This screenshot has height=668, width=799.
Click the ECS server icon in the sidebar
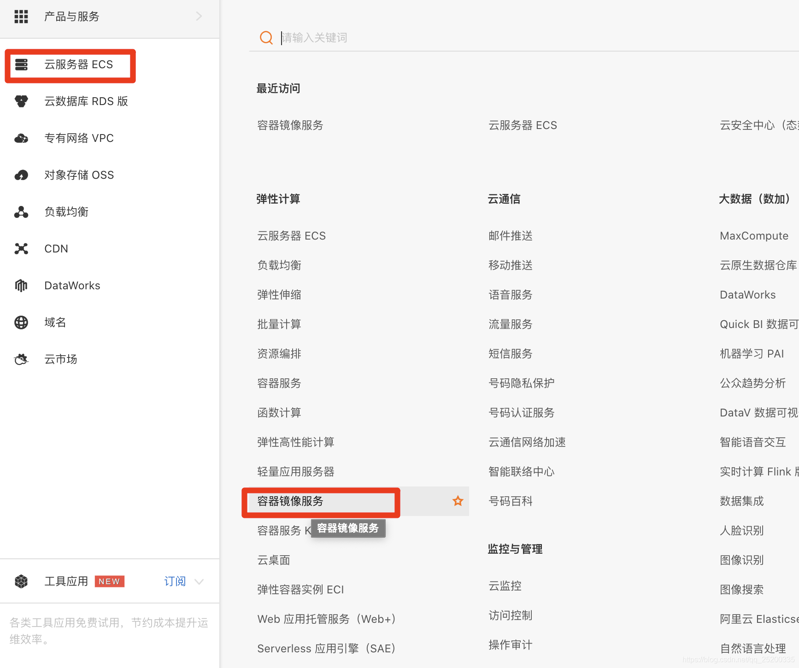[x=21, y=64]
